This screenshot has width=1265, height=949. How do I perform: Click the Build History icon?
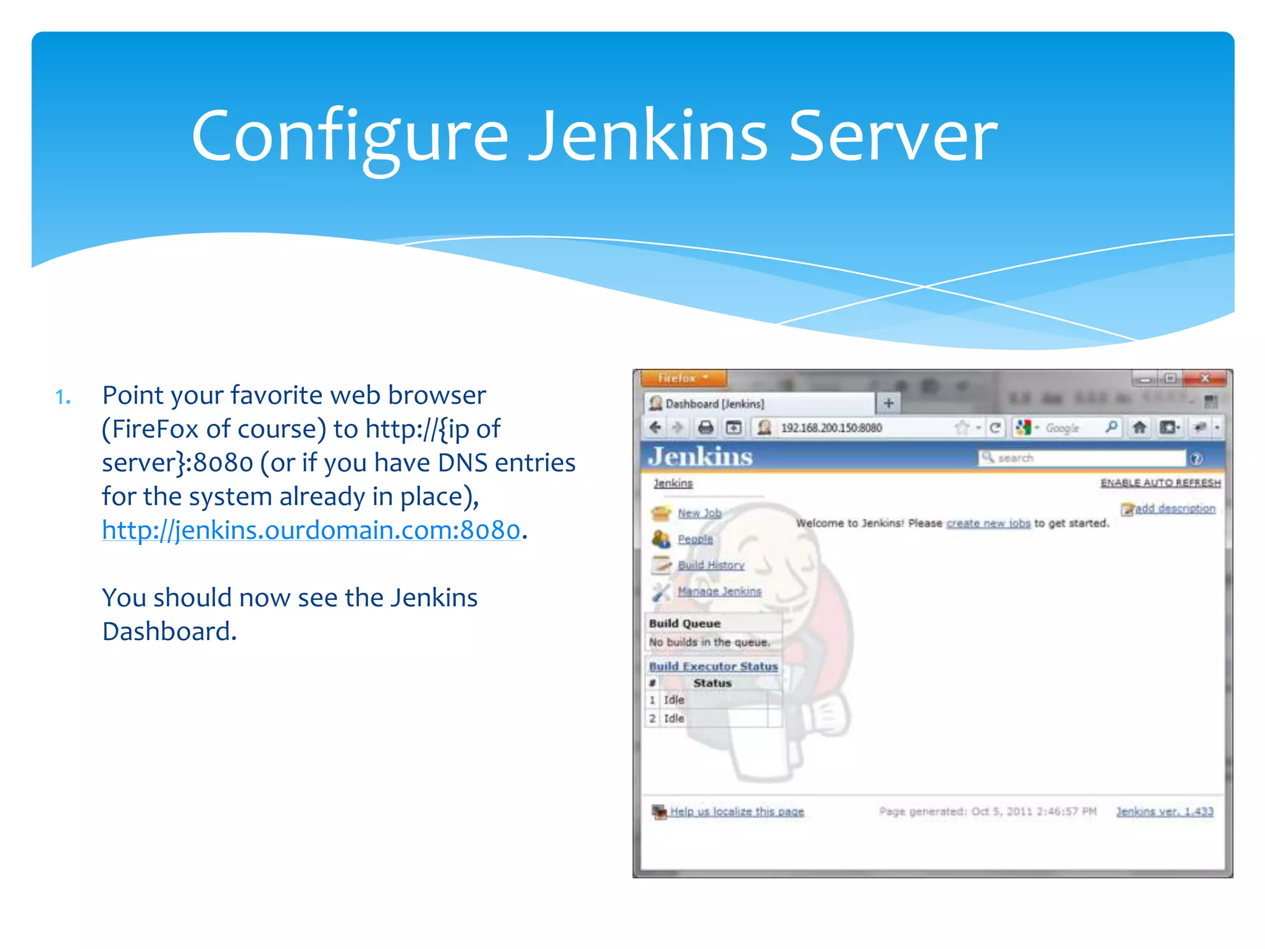coord(661,565)
